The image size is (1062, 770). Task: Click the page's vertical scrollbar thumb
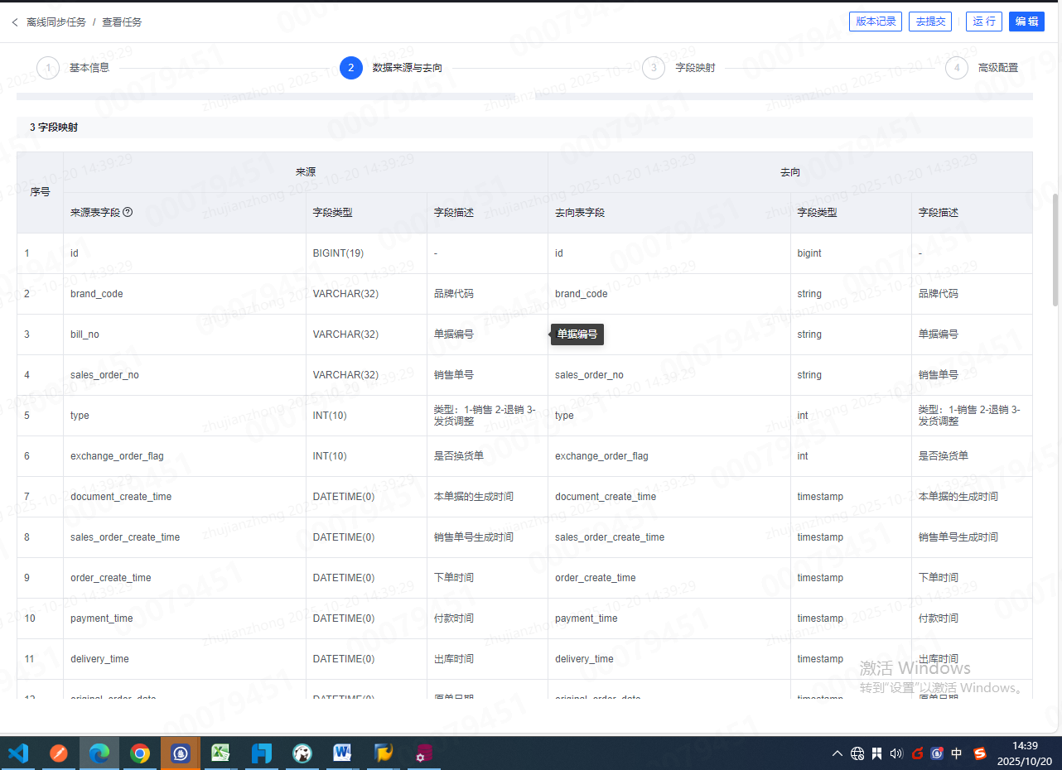[x=1055, y=248]
